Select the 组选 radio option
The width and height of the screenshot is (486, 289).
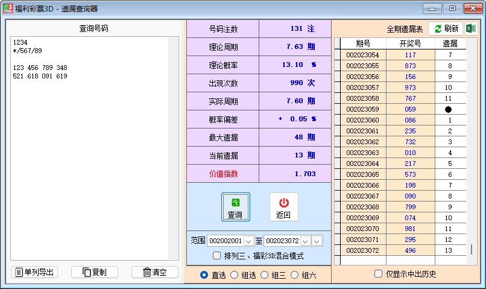(234, 275)
